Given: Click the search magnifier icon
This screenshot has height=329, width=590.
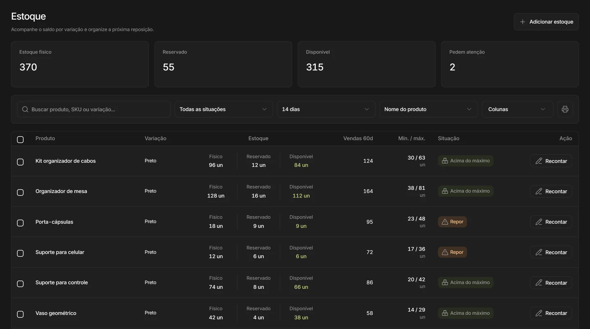Looking at the screenshot, I should coord(25,109).
